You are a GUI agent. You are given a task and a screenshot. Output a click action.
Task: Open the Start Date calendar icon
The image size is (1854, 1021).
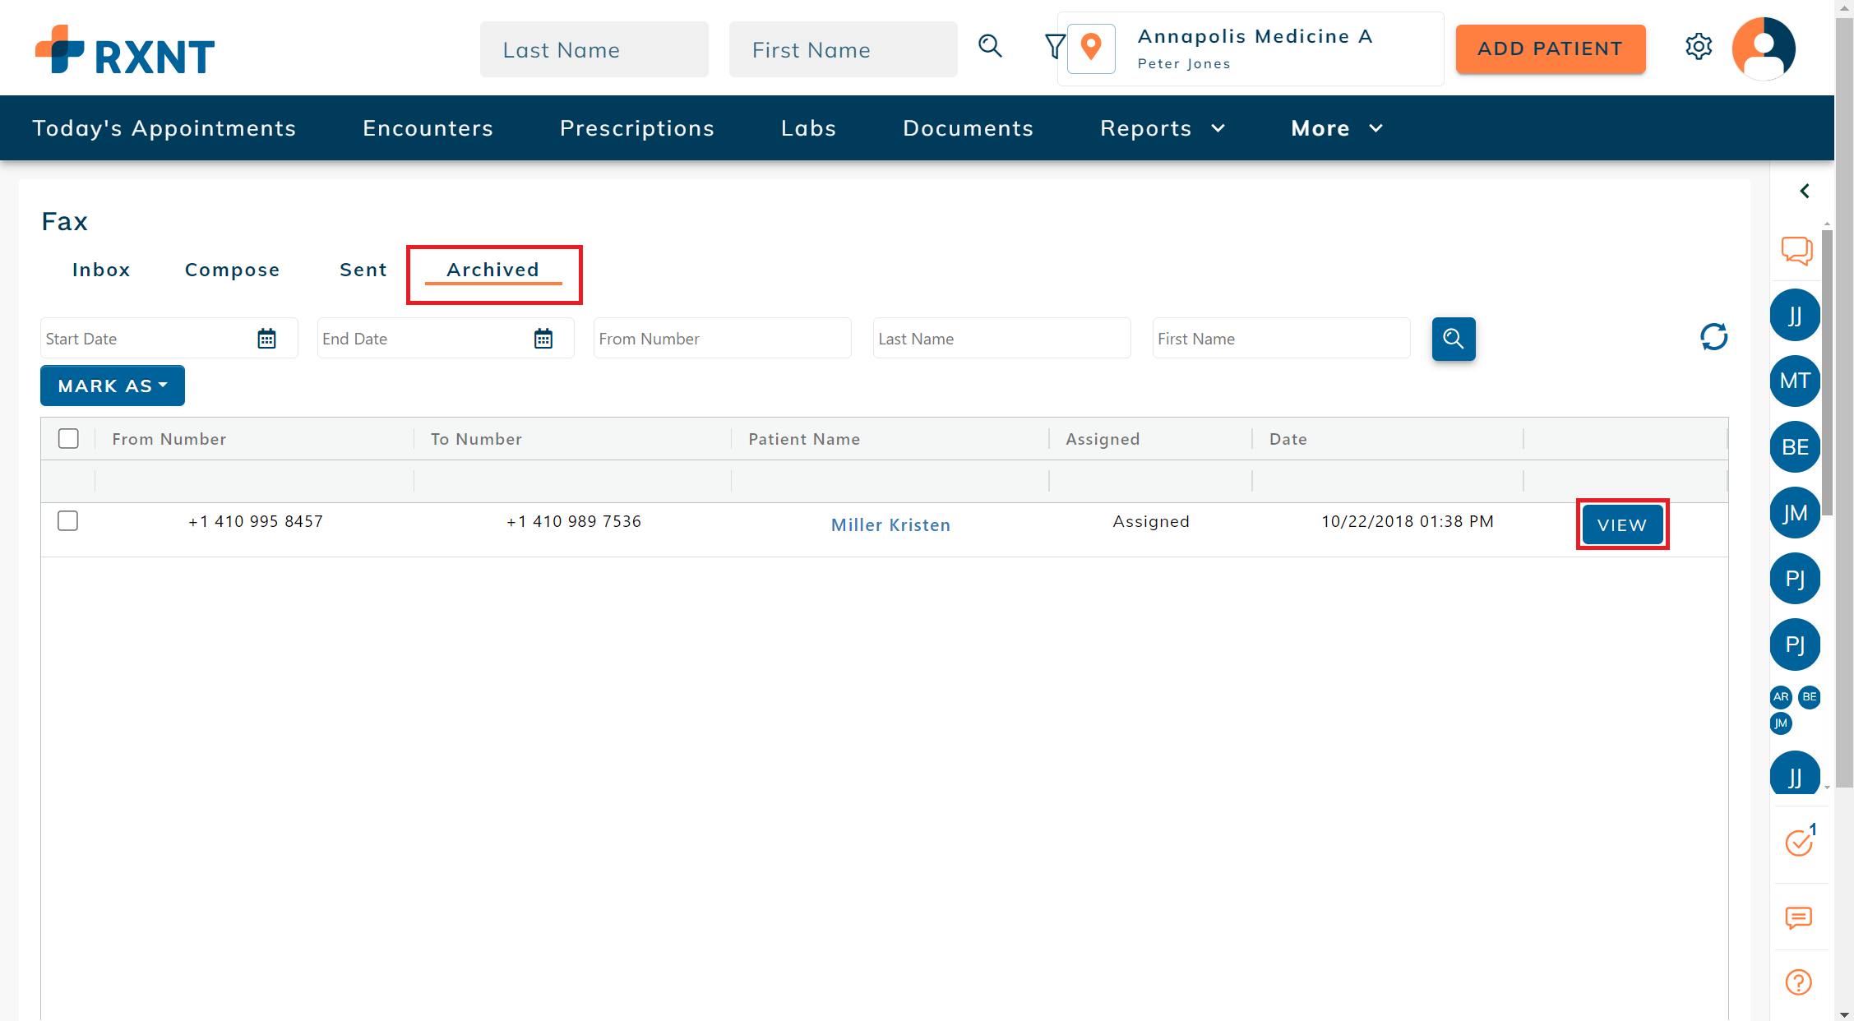click(266, 339)
